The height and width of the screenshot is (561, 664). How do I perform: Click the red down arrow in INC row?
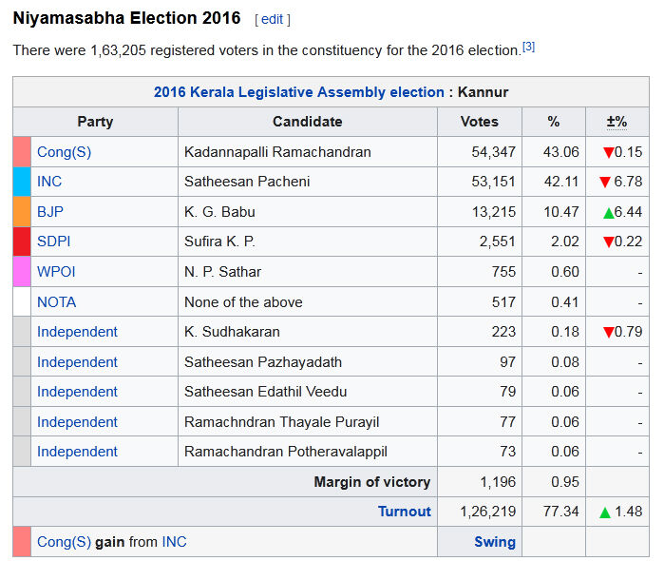pos(604,182)
